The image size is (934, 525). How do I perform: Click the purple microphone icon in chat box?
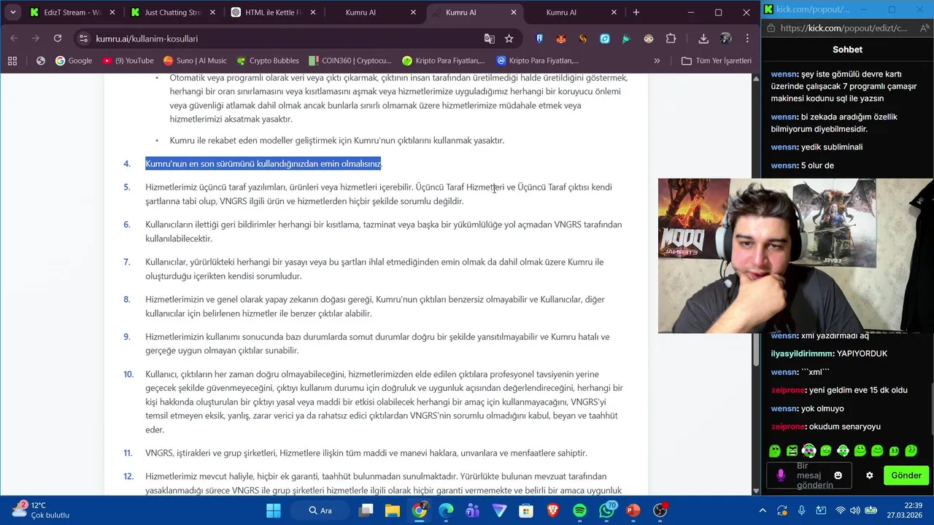pos(781,475)
